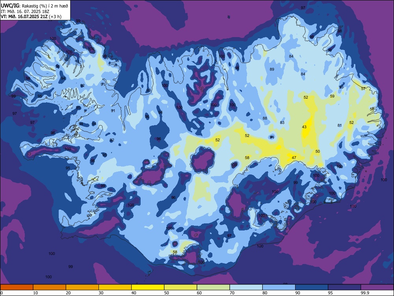This screenshot has height=296, width=394.
Task: Pick the map value 89
Action: (272, 69)
